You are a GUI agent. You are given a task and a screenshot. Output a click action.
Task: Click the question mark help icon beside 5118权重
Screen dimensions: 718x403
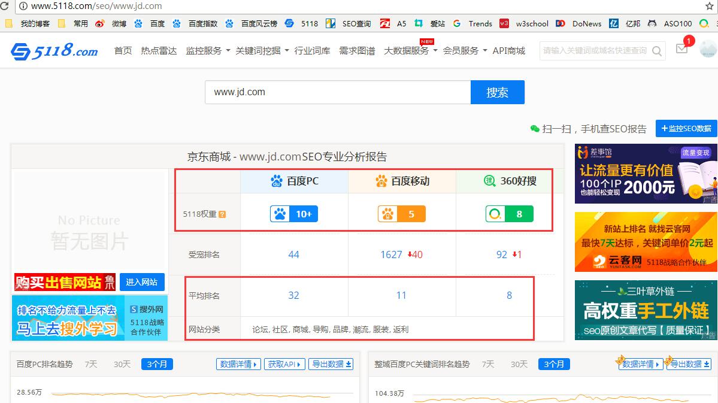click(222, 214)
